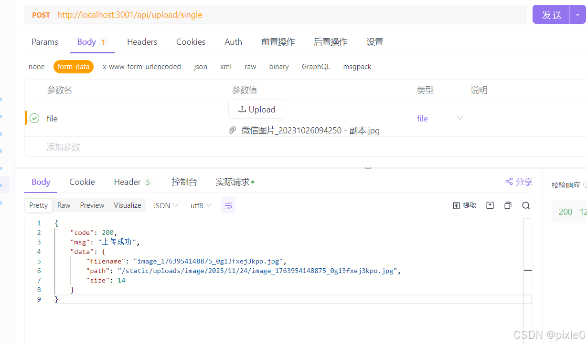Viewport: 587px width, 344px height.
Task: Click the paperclip attachment icon
Action: click(233, 130)
